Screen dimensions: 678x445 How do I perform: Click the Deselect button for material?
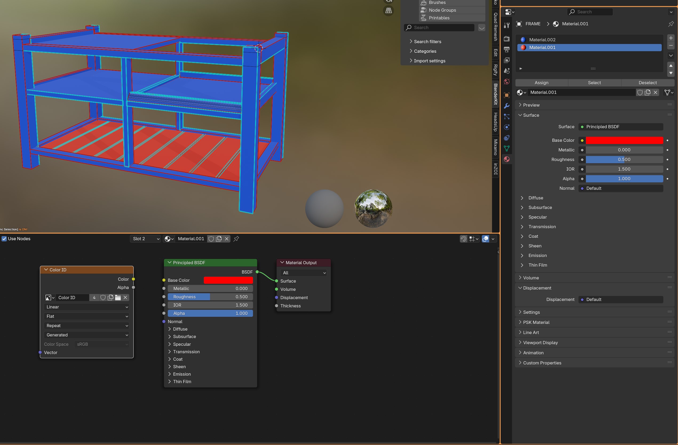pos(648,83)
